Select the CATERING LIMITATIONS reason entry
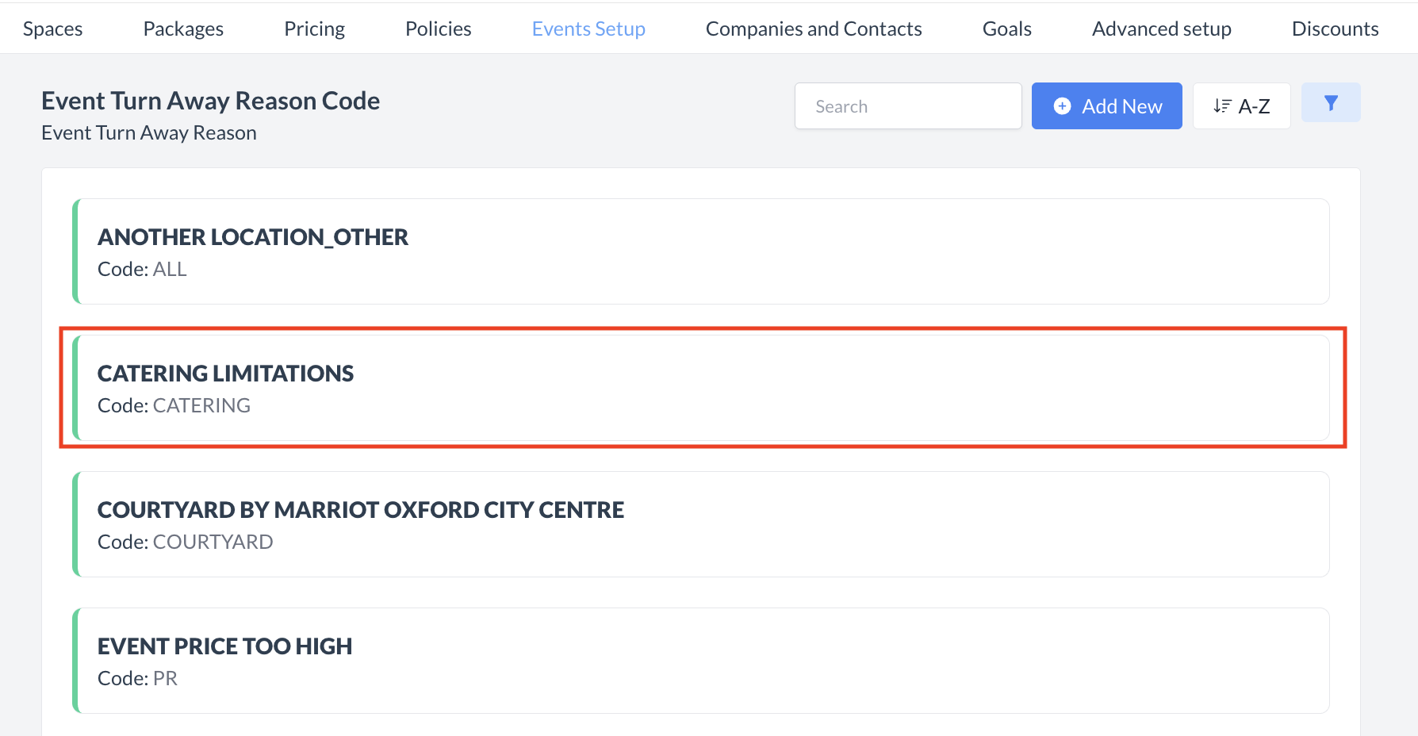 point(701,388)
